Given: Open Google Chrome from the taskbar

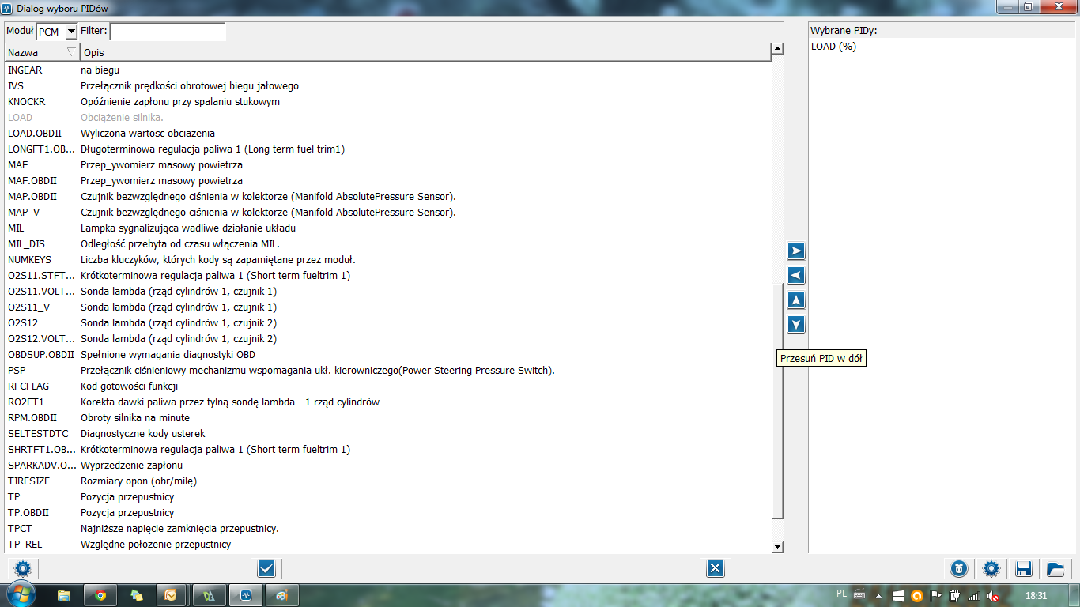Looking at the screenshot, I should tap(100, 595).
